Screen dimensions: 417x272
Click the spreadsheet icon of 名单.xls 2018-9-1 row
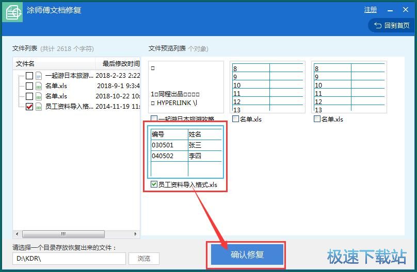(x=39, y=86)
